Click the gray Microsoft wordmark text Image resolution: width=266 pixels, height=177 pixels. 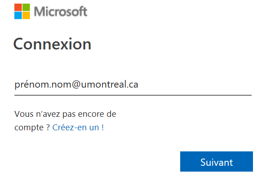(61, 11)
